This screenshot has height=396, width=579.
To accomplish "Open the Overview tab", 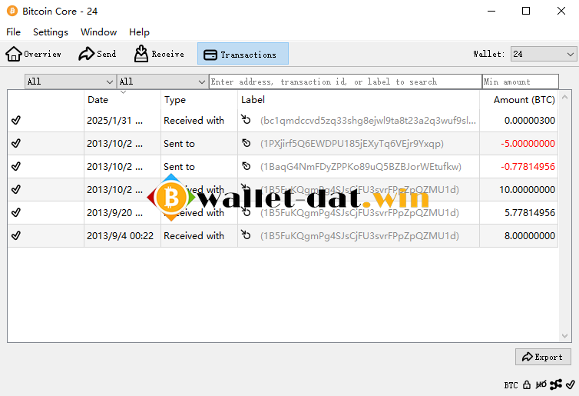I will click(x=33, y=54).
